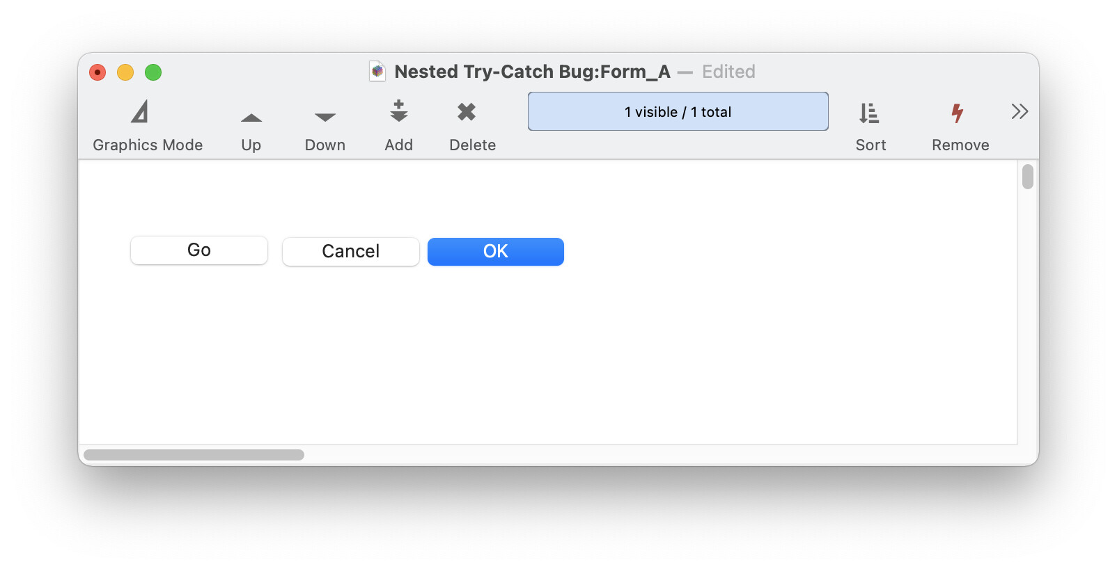
Task: Confirm with the blue OK button
Action: click(496, 252)
